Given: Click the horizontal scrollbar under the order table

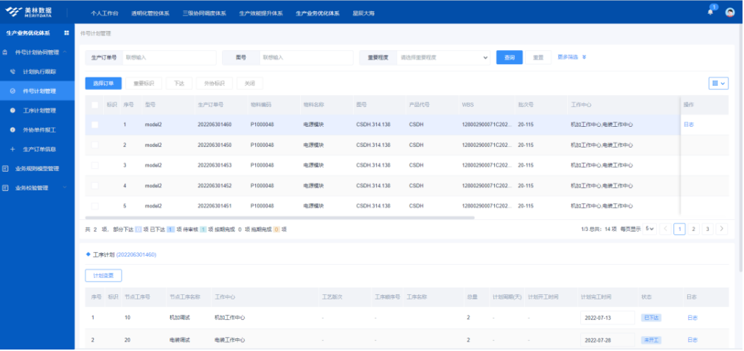Looking at the screenshot, I should (x=280, y=218).
